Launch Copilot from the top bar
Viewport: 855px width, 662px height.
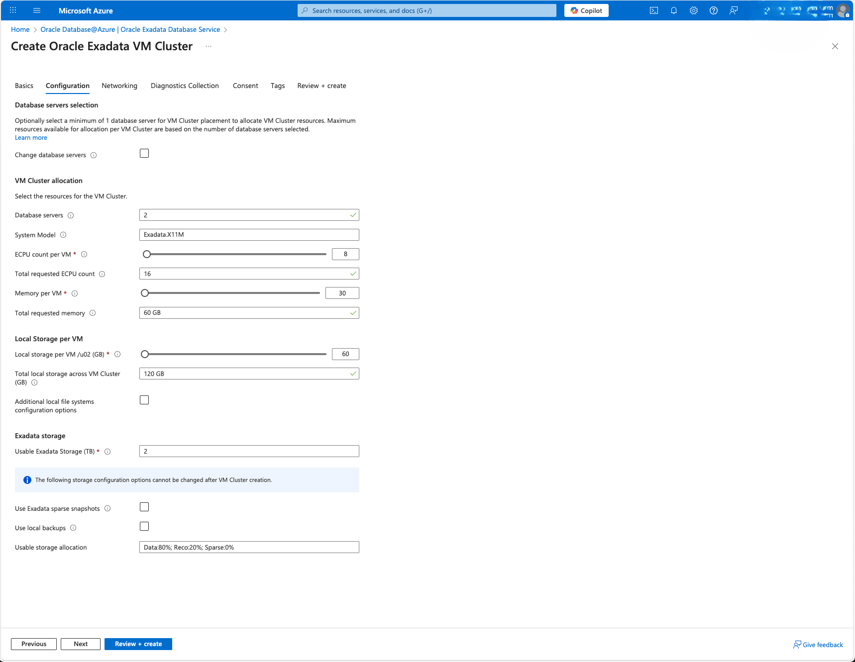(586, 10)
